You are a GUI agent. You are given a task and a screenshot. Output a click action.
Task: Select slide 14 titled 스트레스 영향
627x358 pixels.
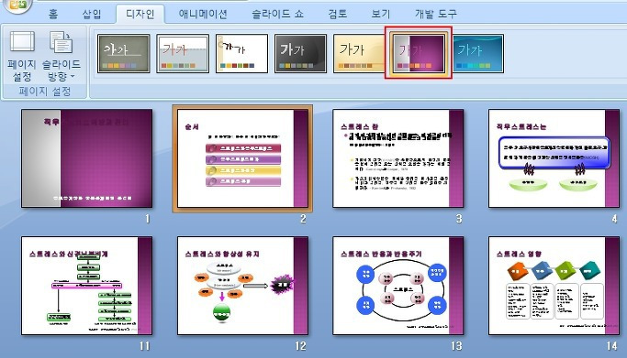click(554, 286)
